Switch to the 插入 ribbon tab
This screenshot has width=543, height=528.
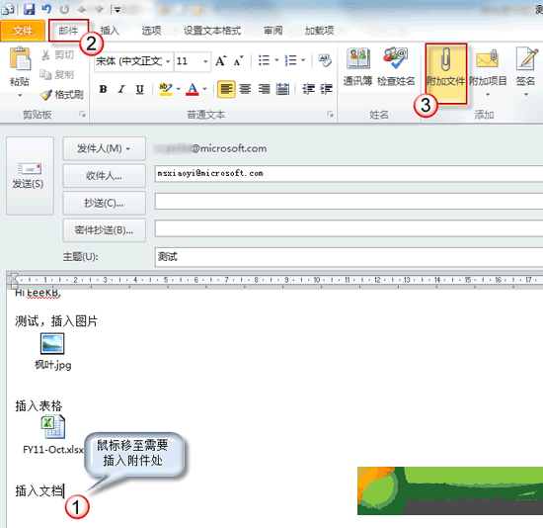point(110,31)
